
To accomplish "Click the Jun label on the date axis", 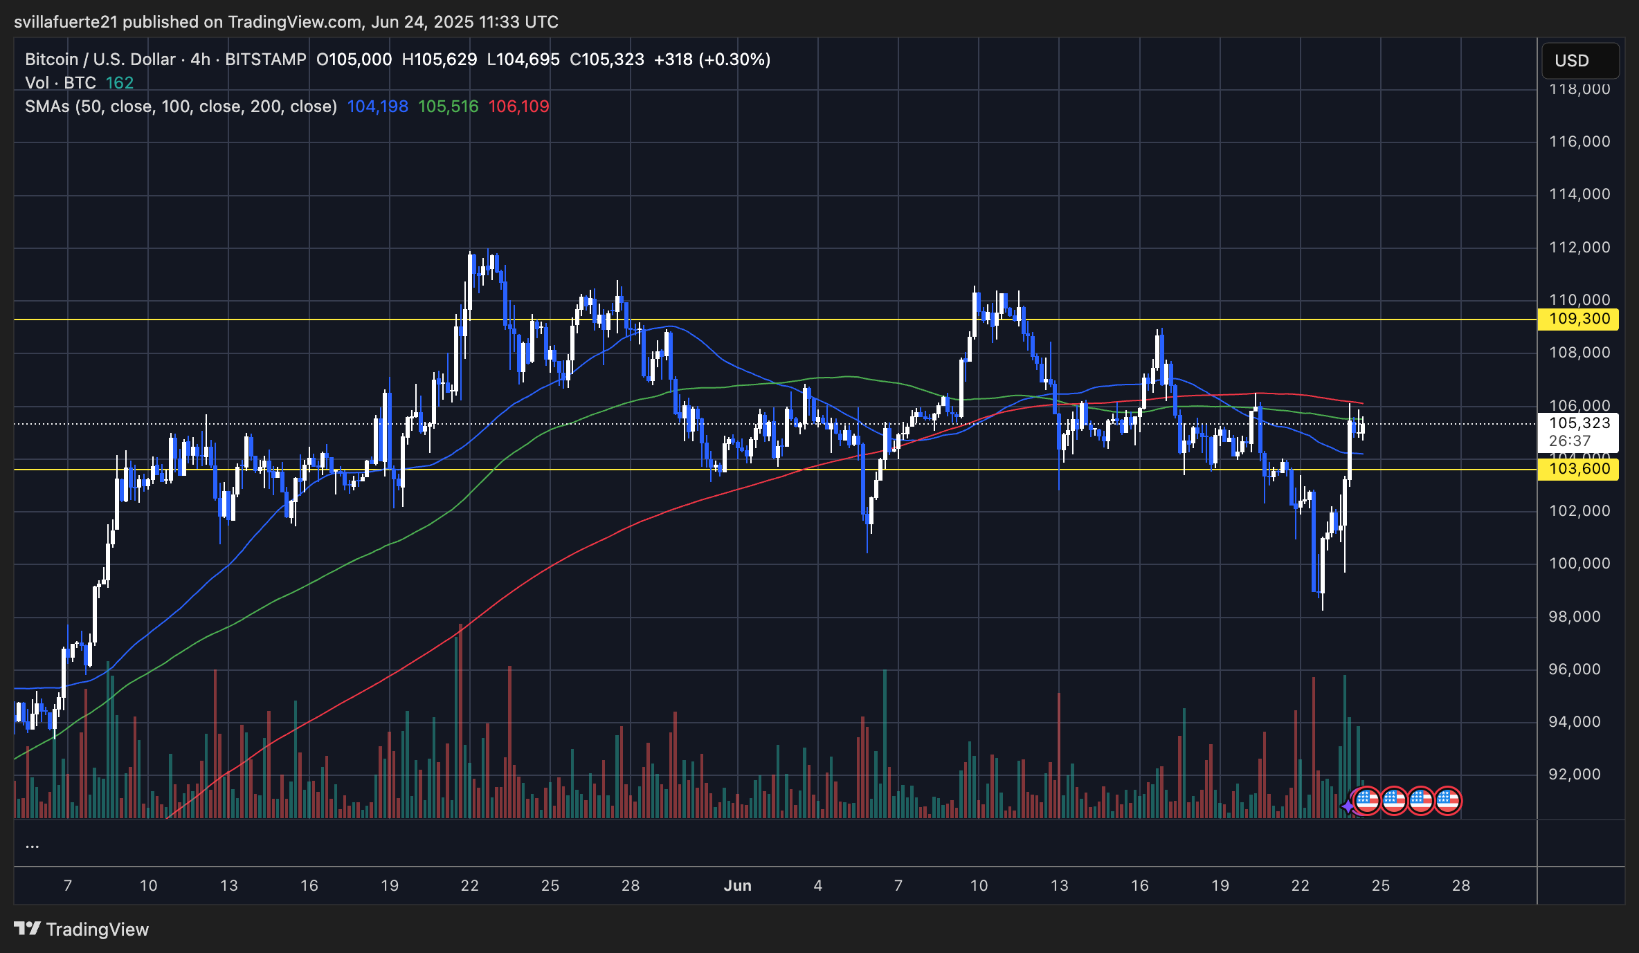I will [738, 885].
